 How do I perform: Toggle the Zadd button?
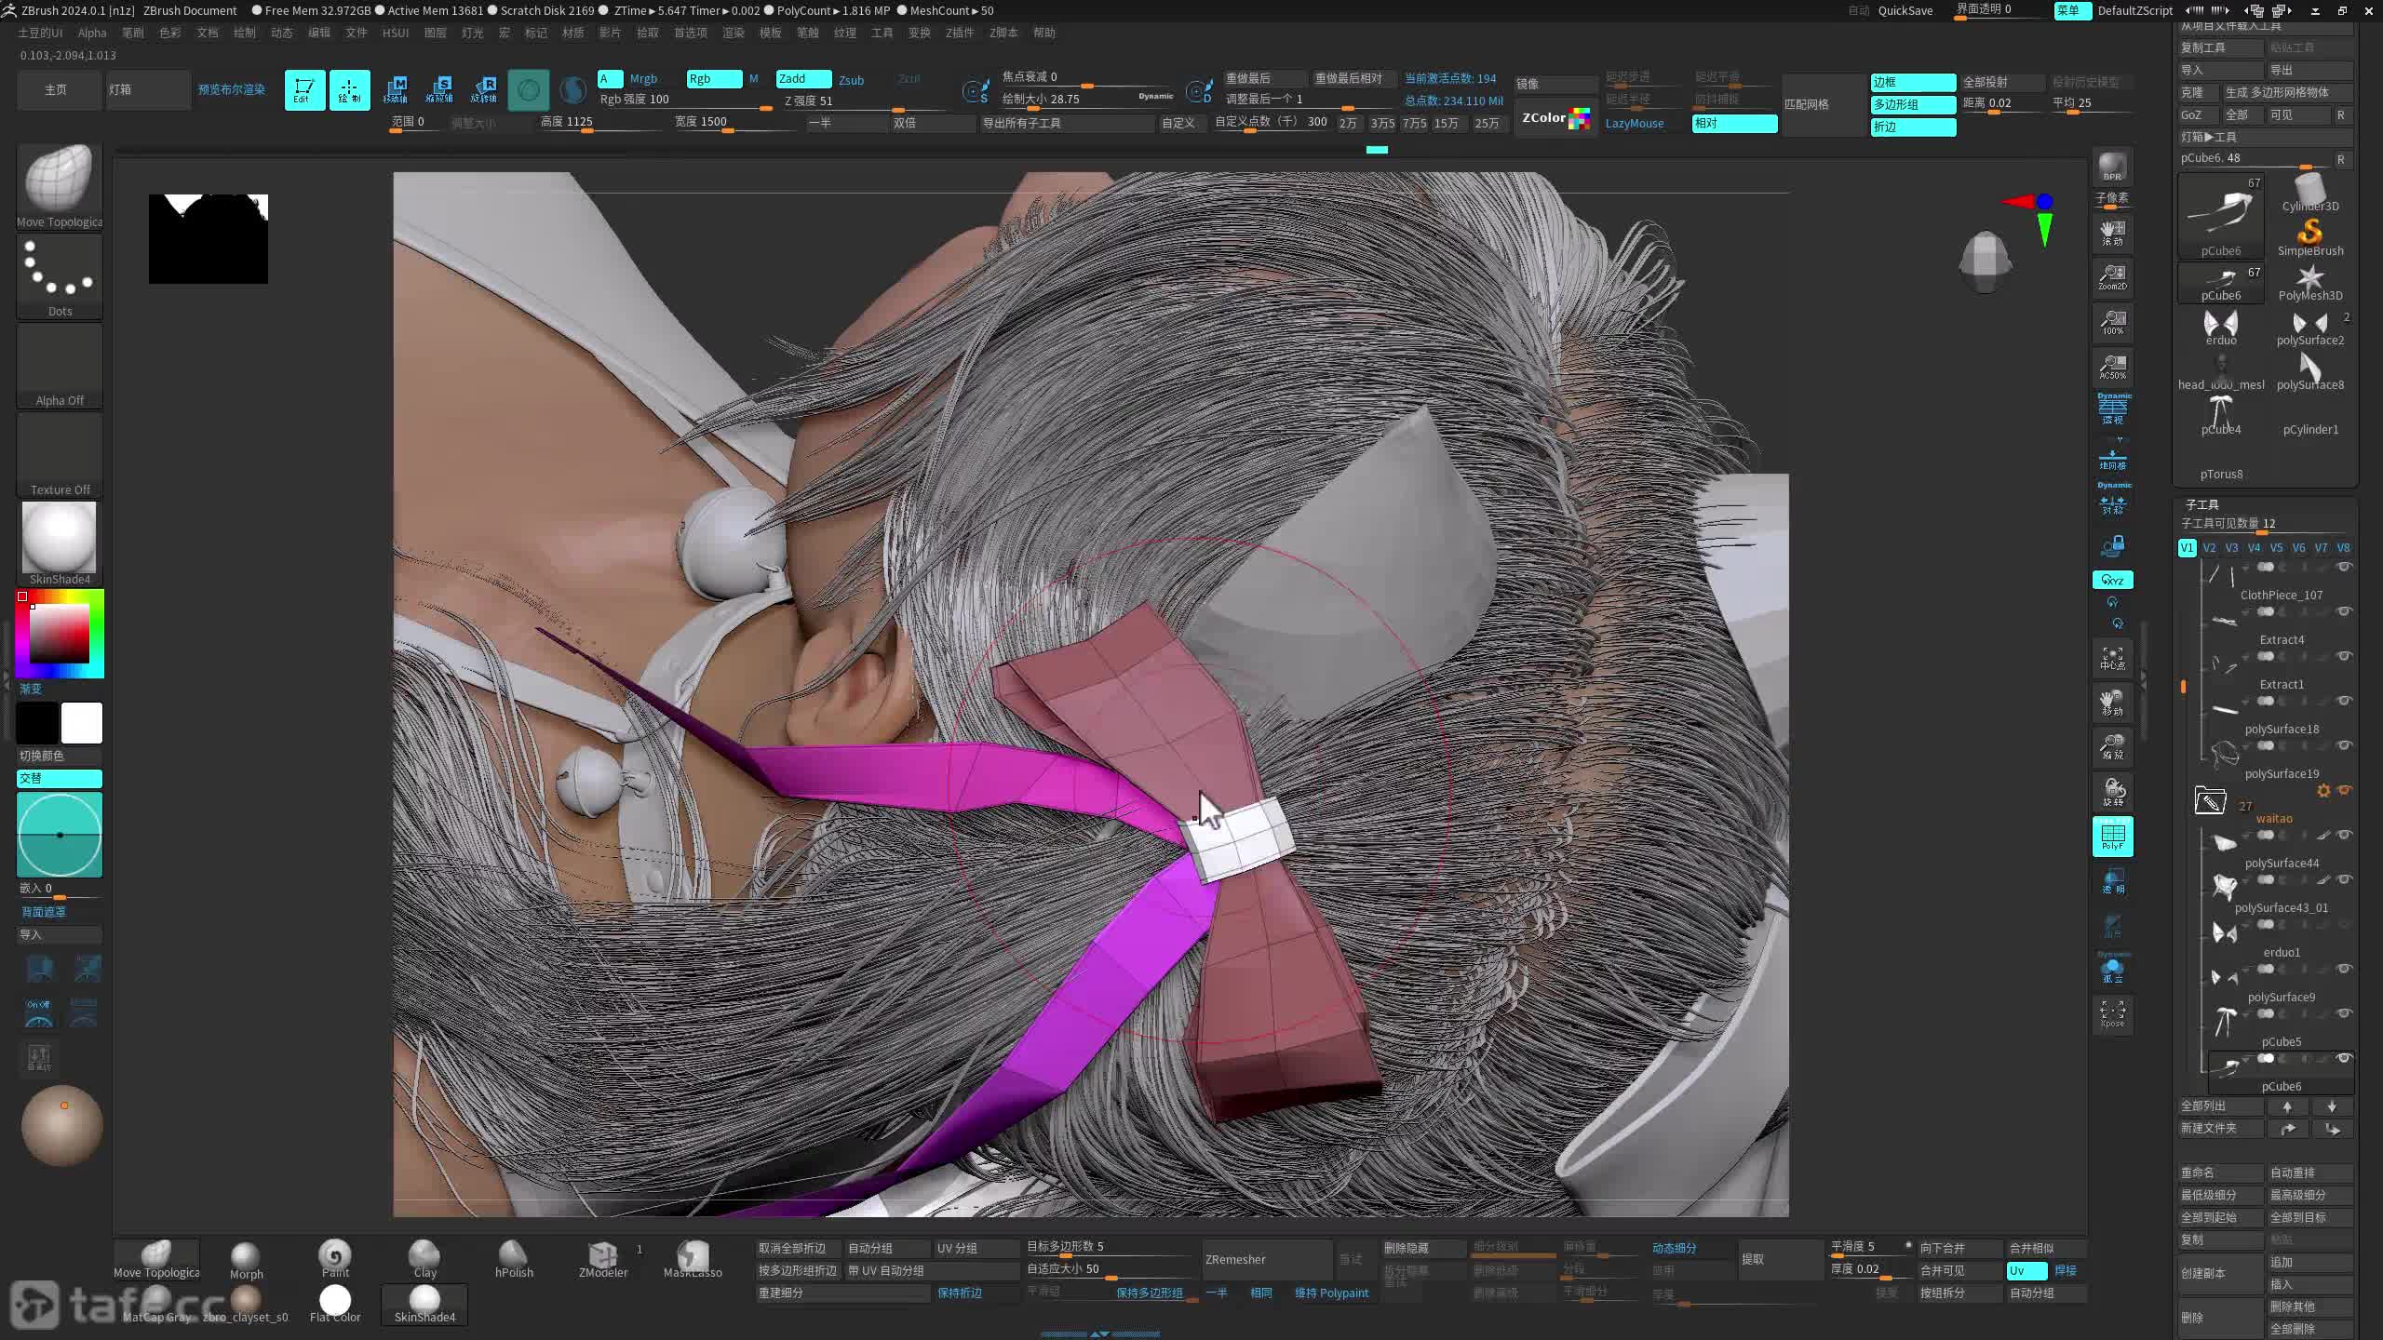pyautogui.click(x=803, y=79)
